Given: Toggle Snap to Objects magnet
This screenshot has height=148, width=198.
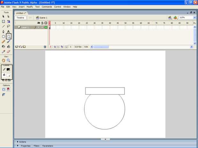Looking at the screenshot, I should [x=8, y=89].
